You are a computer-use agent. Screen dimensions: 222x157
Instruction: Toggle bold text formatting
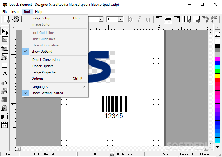(x=130, y=19)
